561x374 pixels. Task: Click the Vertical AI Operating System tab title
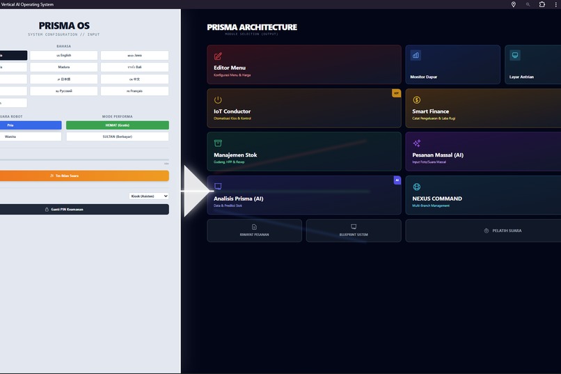point(27,4)
